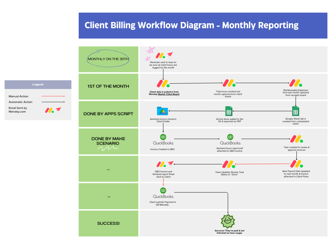Click the Monday icon in the Legend
The image size is (332, 249).
click(x=49, y=110)
